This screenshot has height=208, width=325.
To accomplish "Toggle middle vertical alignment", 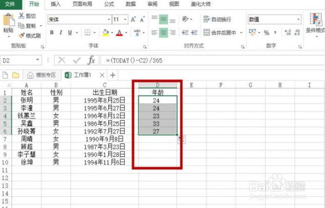I will point(164,19).
